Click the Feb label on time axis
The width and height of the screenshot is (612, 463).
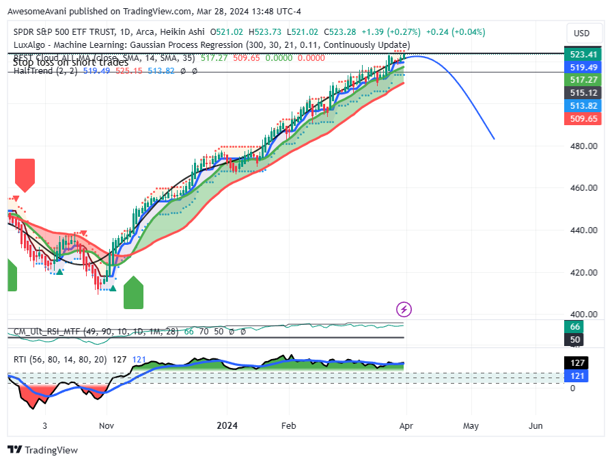tap(288, 426)
